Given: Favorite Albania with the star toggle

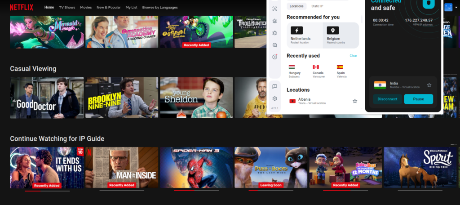Looking at the screenshot, I should (355, 101).
